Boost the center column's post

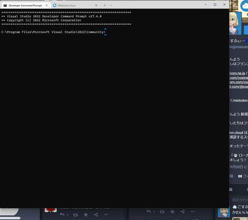[x=162, y=212]
